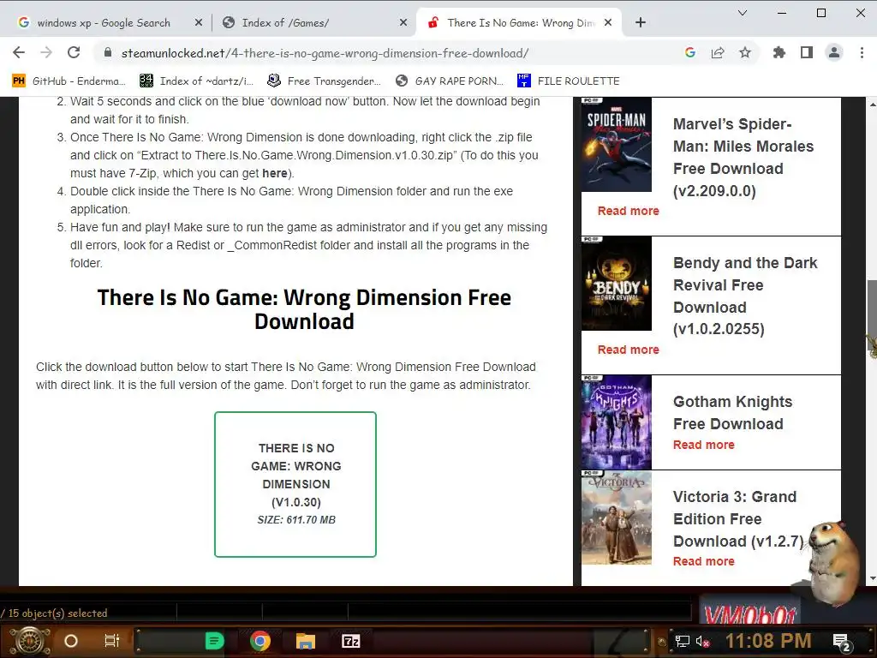The image size is (877, 658).
Task: Open the tab search chevron
Action: 743,13
